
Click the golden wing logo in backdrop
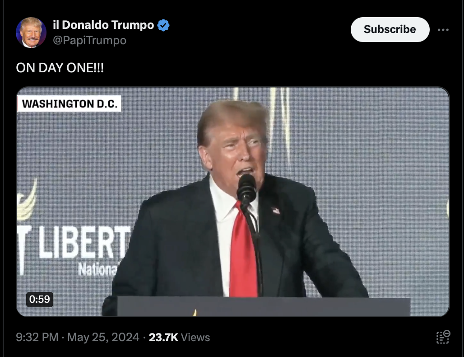pyautogui.click(x=27, y=200)
